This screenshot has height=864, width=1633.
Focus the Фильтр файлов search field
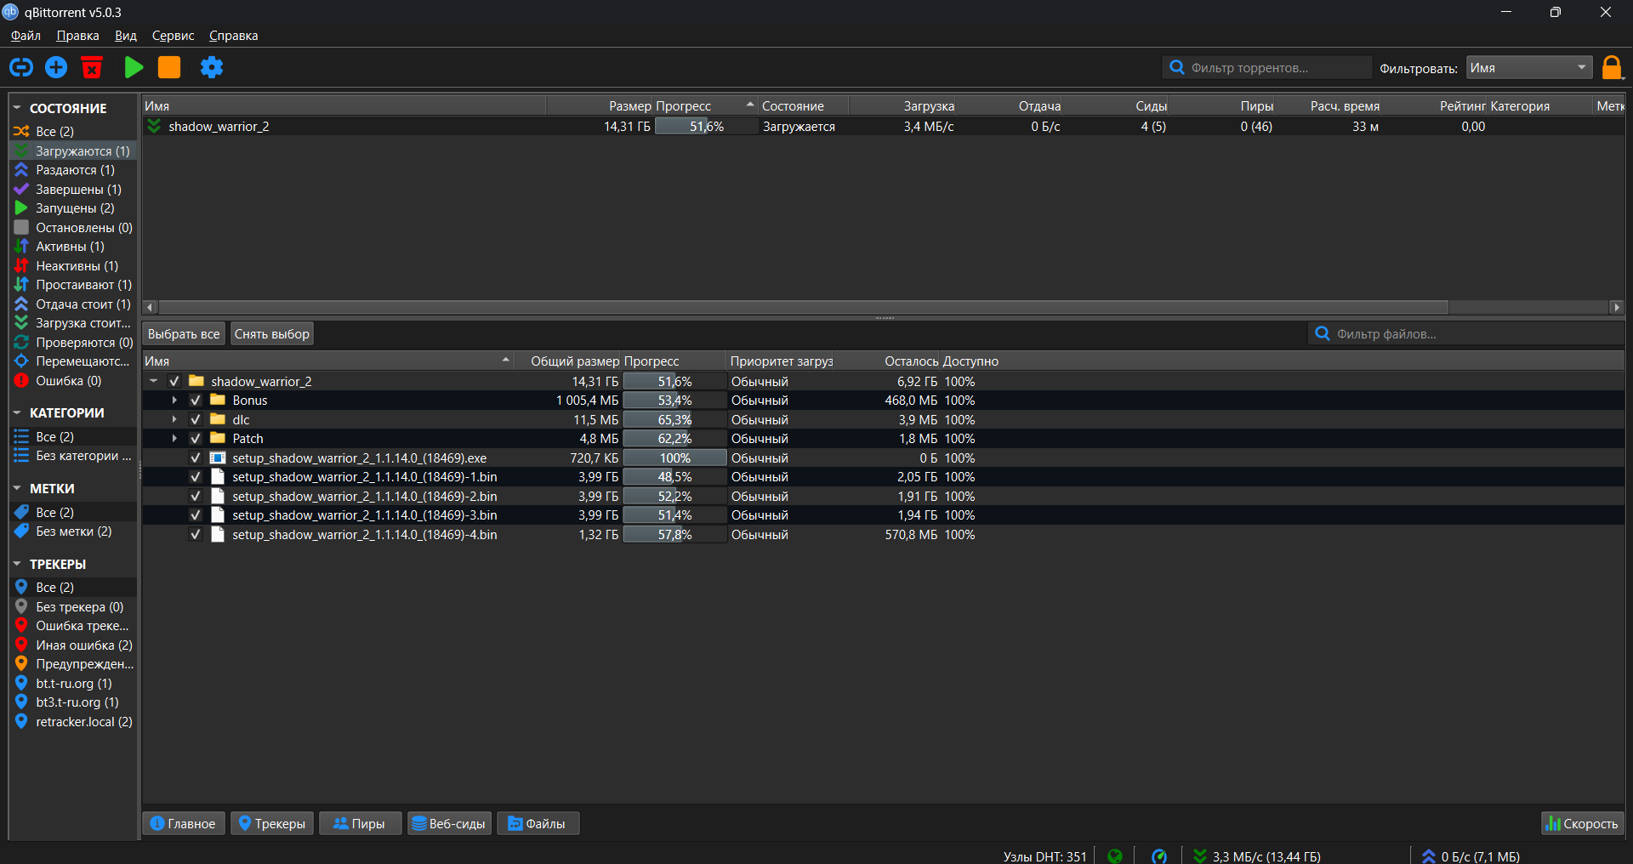[1465, 334]
